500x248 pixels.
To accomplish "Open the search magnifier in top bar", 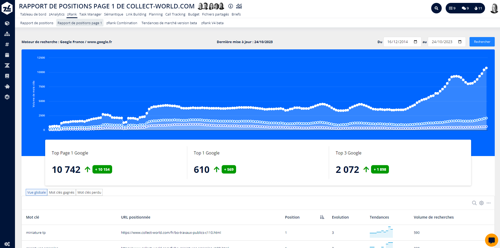I will 436,8.
